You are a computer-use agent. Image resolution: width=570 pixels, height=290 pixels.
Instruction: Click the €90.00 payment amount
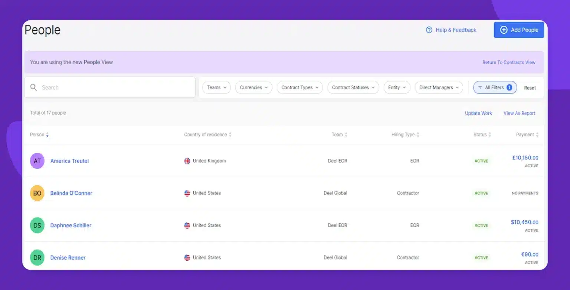(x=530, y=254)
